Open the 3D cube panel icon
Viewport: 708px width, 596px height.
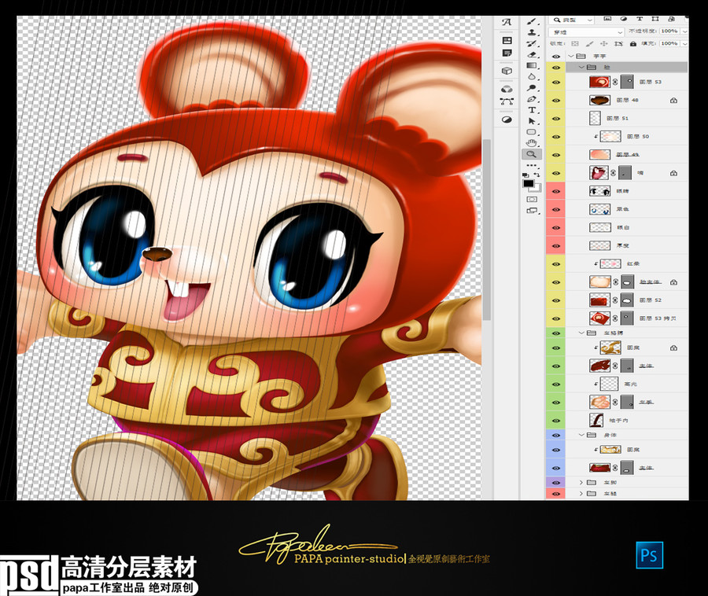(x=507, y=71)
